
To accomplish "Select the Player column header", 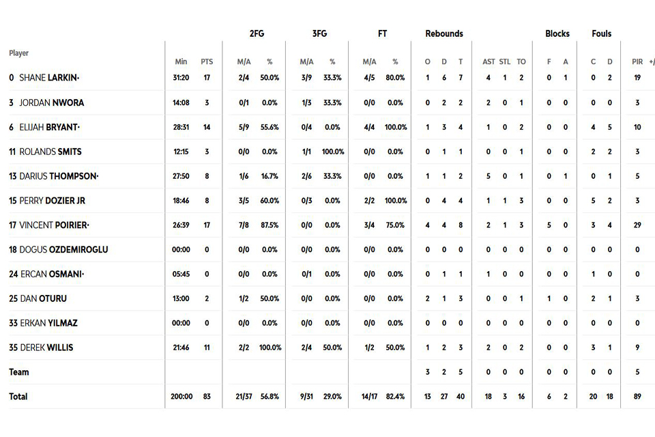I will point(19,53).
